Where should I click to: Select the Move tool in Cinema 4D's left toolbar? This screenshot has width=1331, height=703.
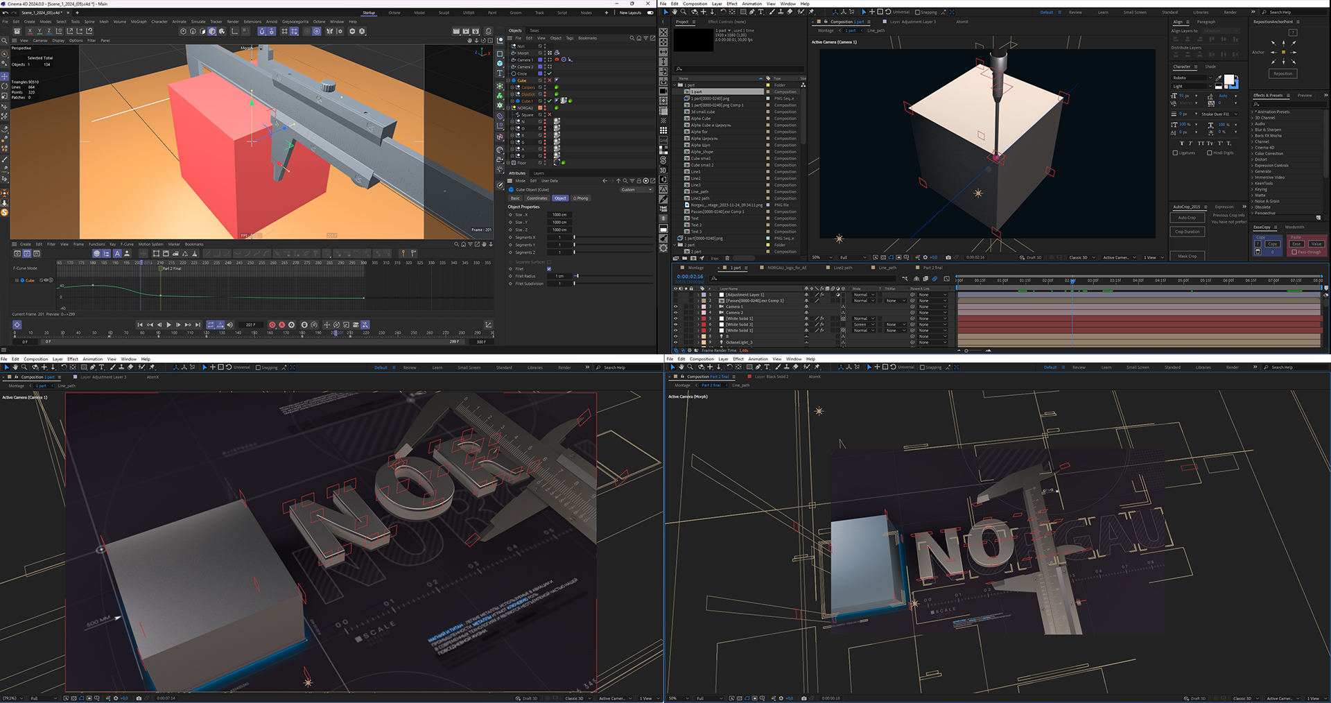tap(4, 76)
